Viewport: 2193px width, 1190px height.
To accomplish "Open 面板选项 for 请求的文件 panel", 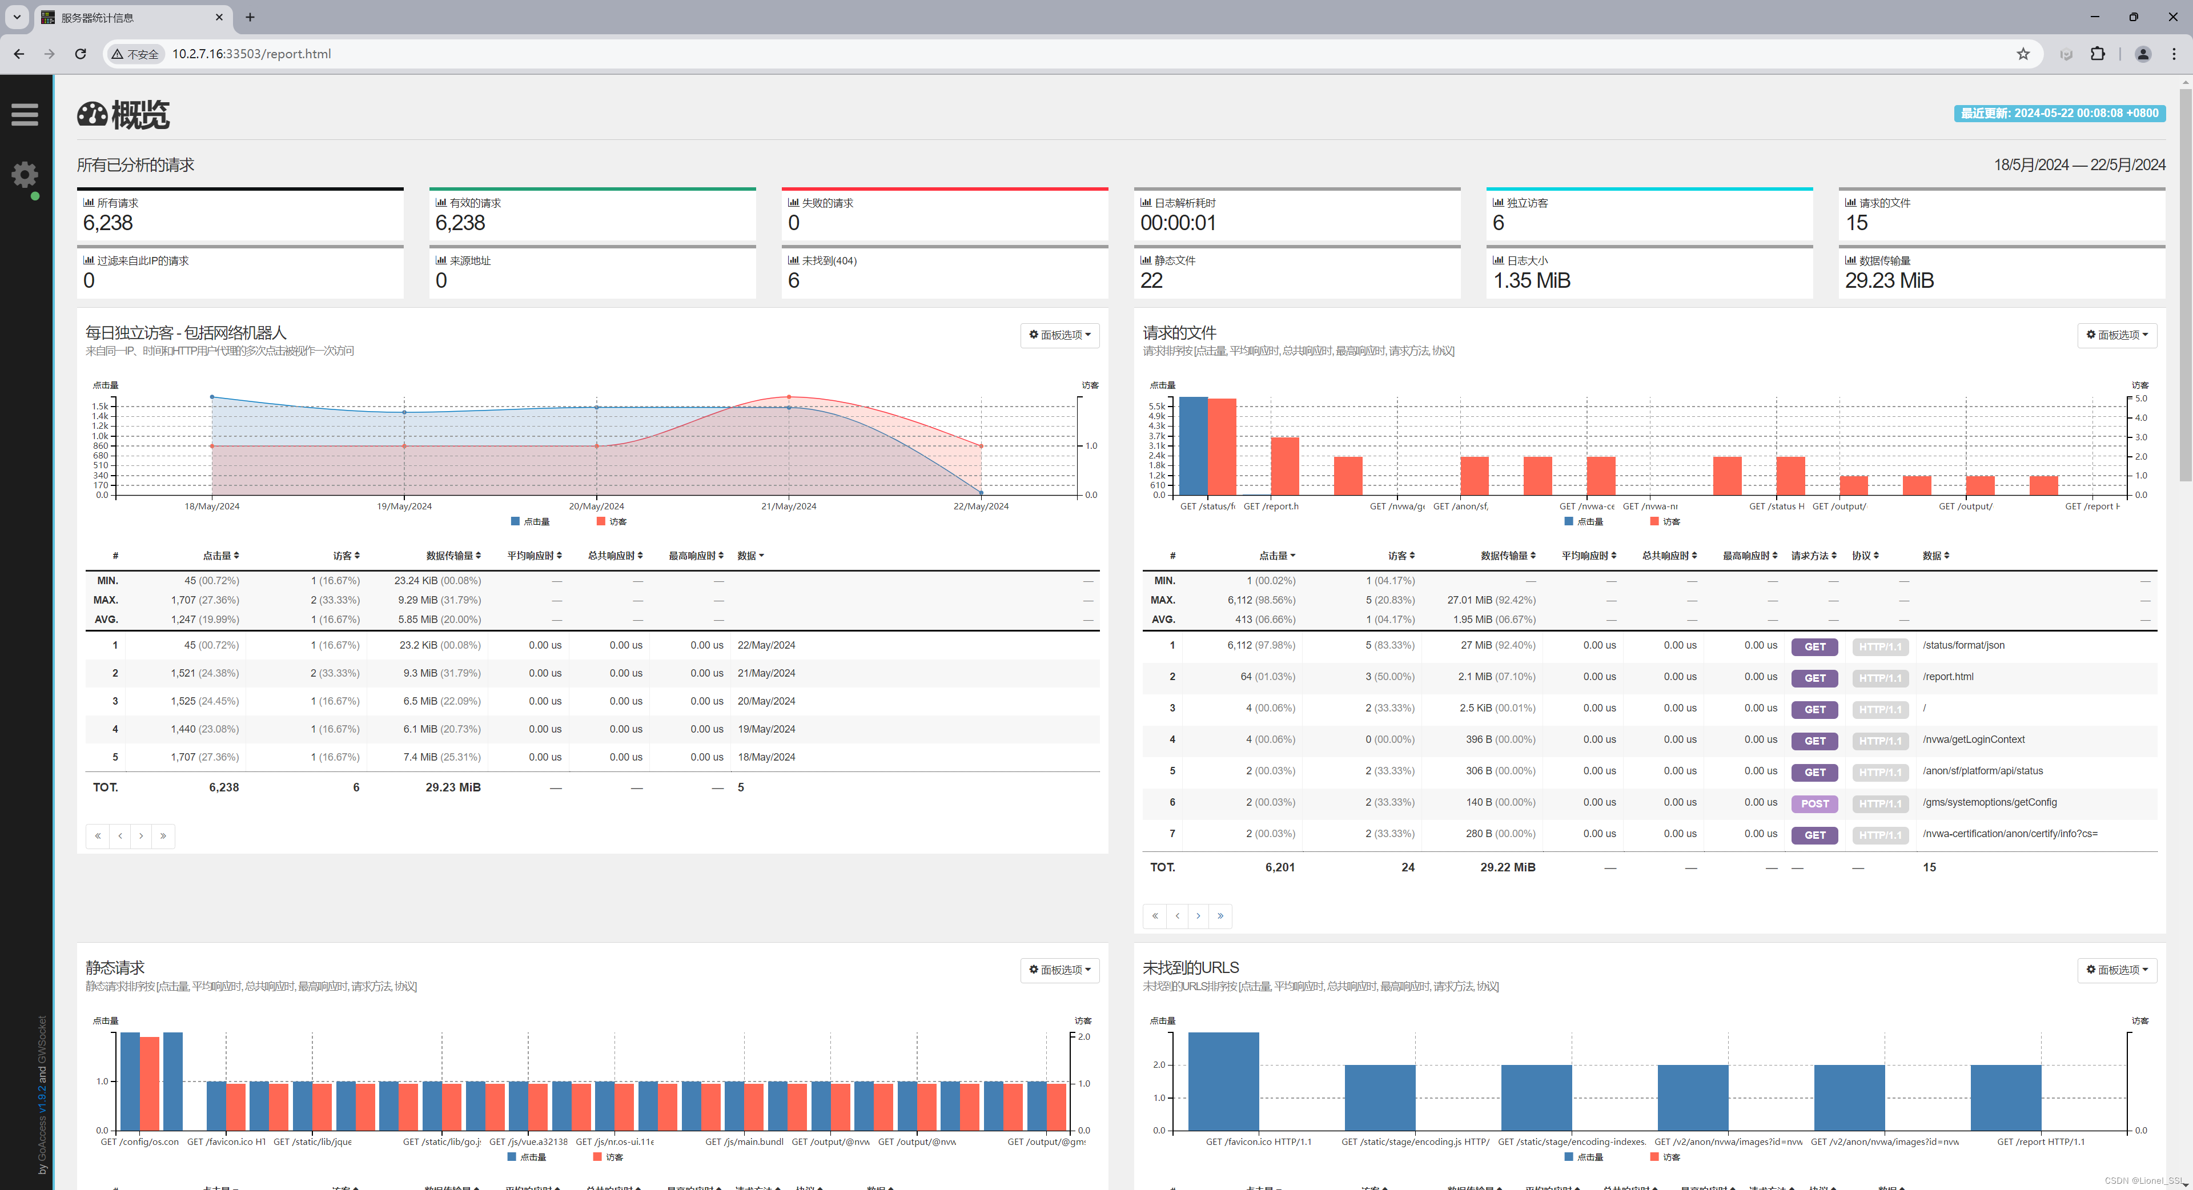I will (2117, 335).
